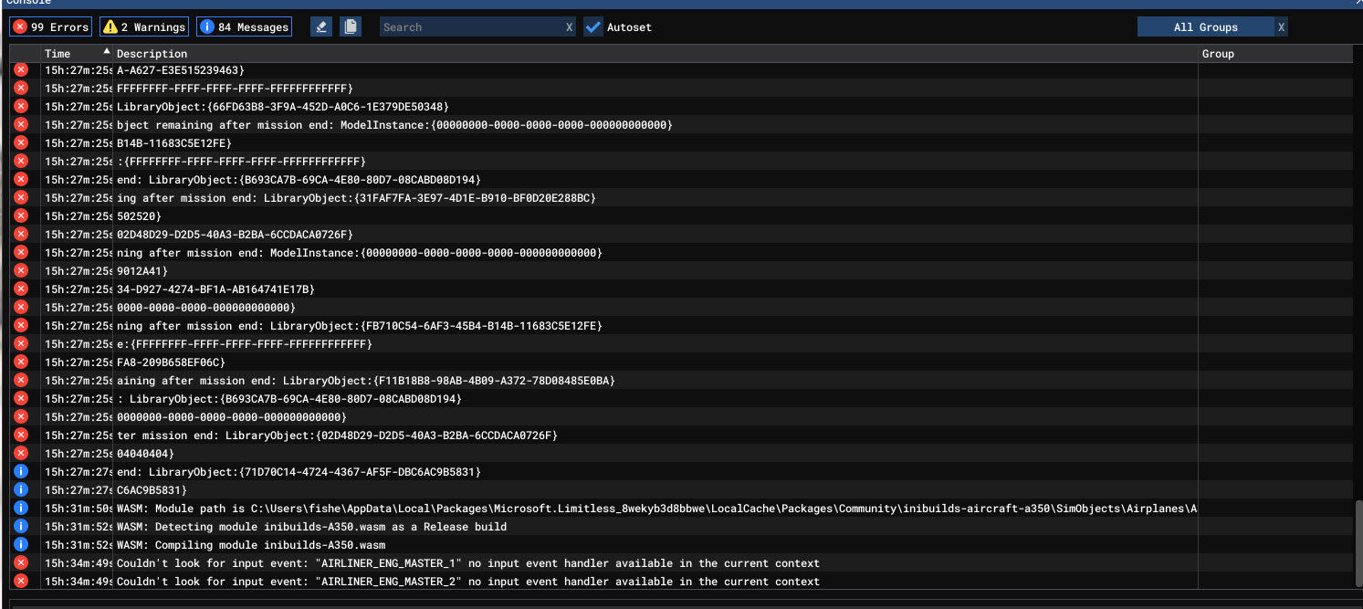Select the AIRLINER_ENG_MASTER_2 error message

(x=467, y=582)
